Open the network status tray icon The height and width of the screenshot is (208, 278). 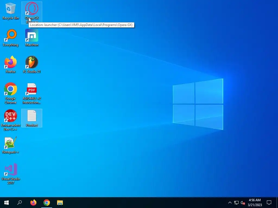click(x=236, y=203)
